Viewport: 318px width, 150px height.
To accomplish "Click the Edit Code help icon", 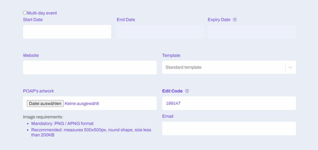I will pyautogui.click(x=187, y=91).
